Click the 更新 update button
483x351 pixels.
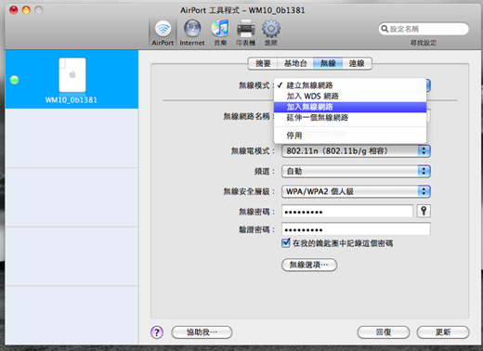[x=443, y=332]
